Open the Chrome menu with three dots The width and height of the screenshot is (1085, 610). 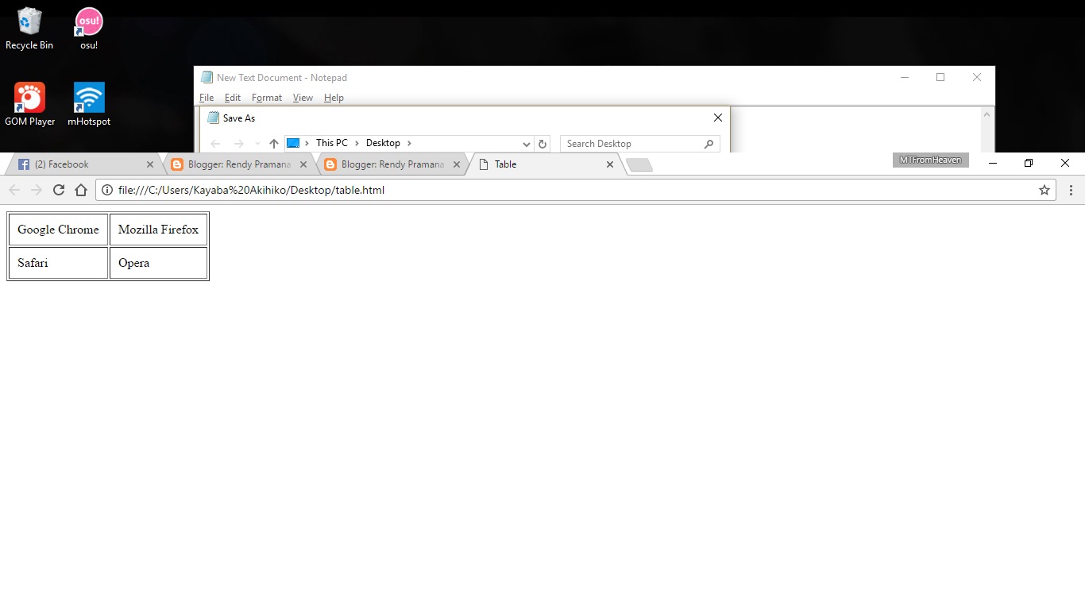coord(1071,190)
